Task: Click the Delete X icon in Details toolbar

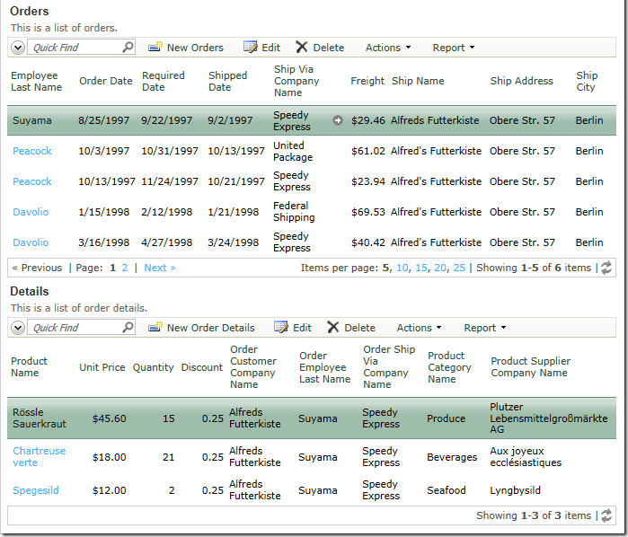Action: [332, 327]
